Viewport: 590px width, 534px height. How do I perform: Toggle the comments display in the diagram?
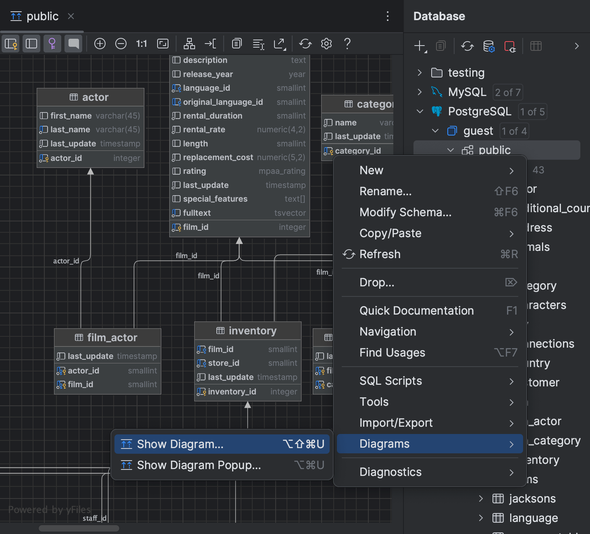point(73,44)
